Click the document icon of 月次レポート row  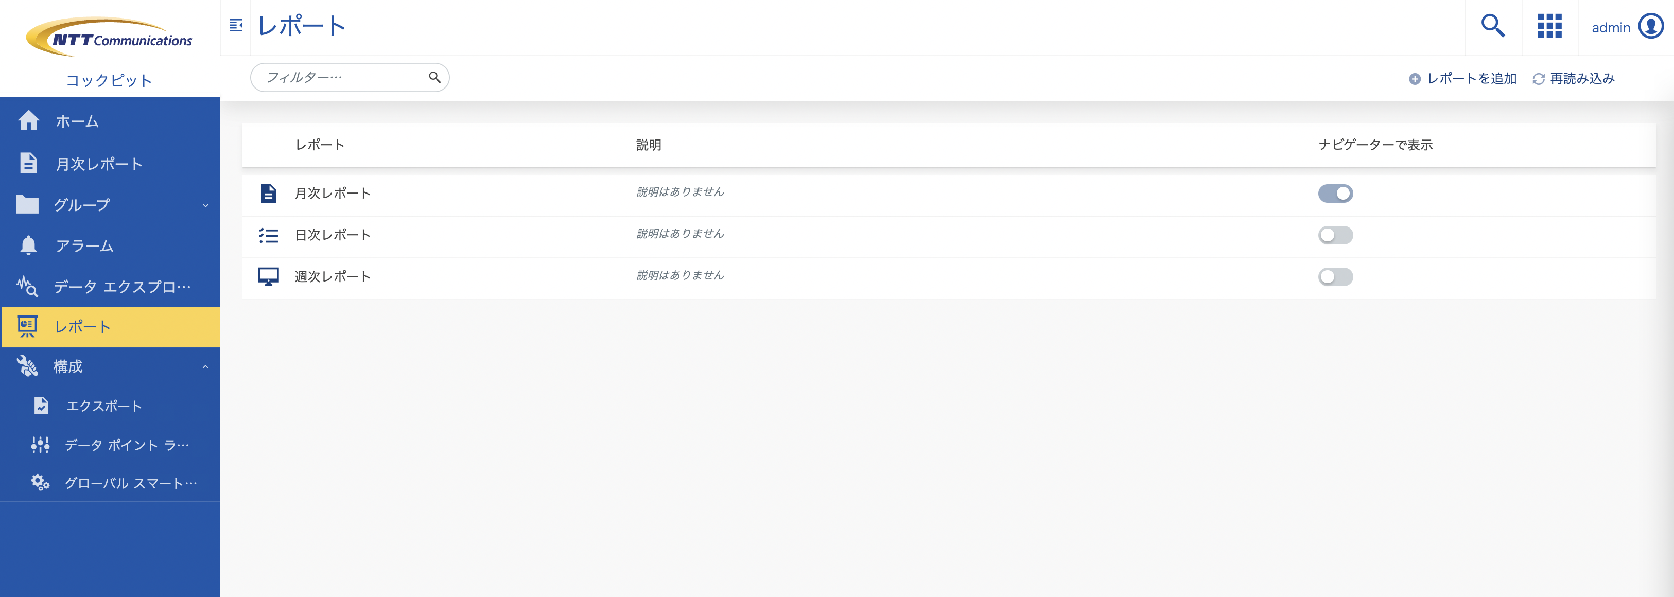[268, 193]
